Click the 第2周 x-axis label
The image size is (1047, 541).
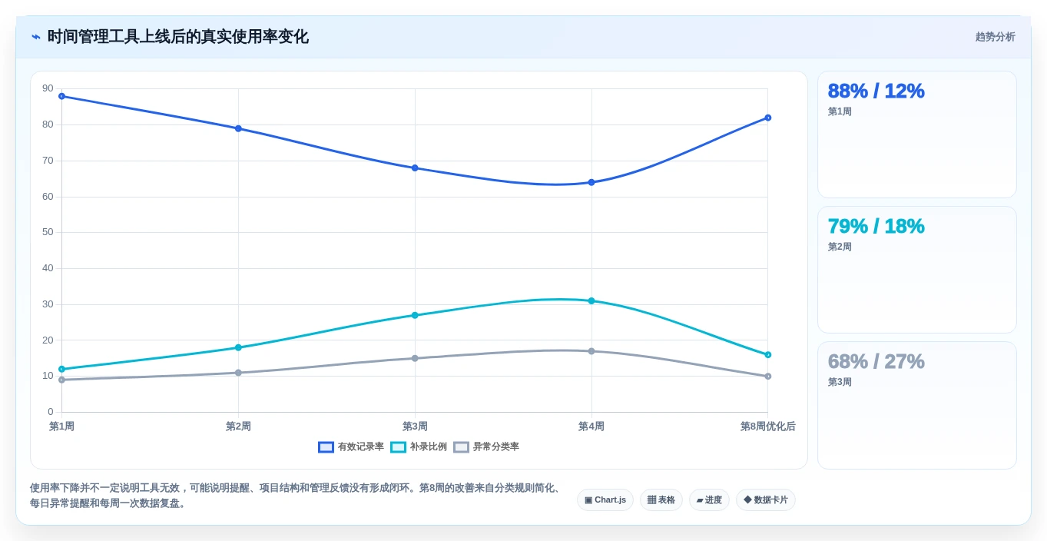tap(238, 426)
